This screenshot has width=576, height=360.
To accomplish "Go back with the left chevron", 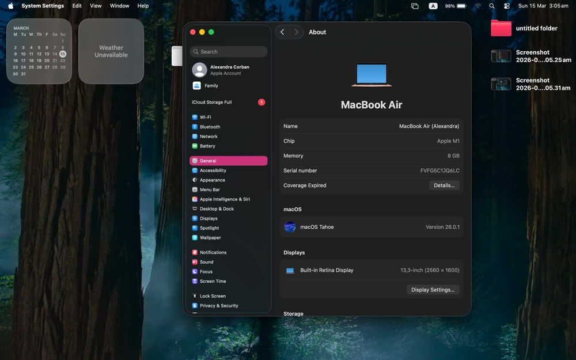I will point(282,32).
